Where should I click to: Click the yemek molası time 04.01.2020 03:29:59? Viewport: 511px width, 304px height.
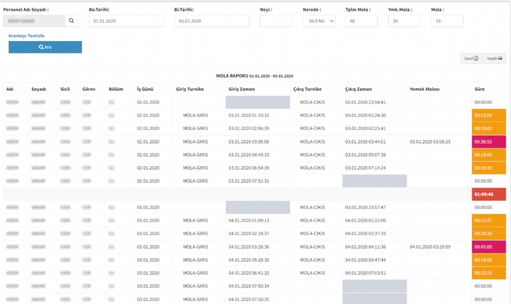430,247
